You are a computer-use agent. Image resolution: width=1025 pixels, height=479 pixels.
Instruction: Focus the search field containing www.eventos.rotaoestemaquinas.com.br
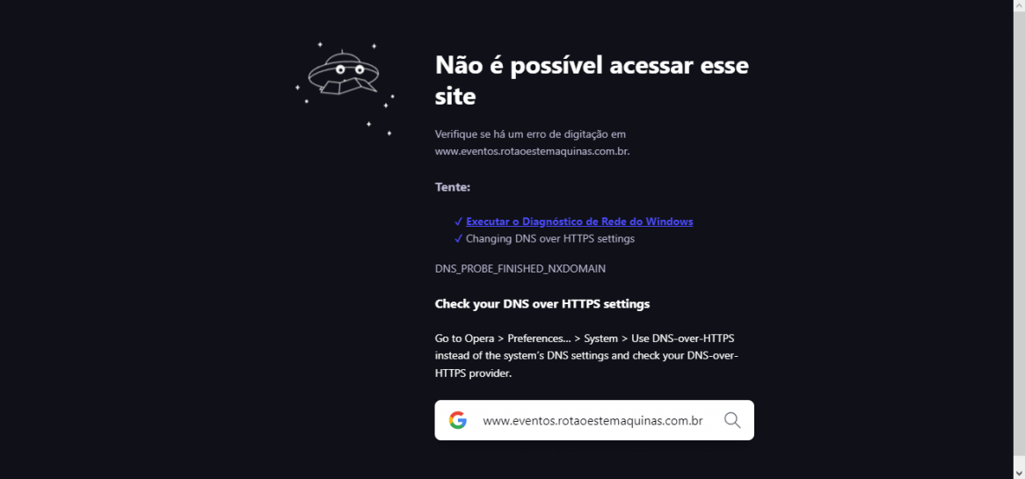[x=592, y=421]
